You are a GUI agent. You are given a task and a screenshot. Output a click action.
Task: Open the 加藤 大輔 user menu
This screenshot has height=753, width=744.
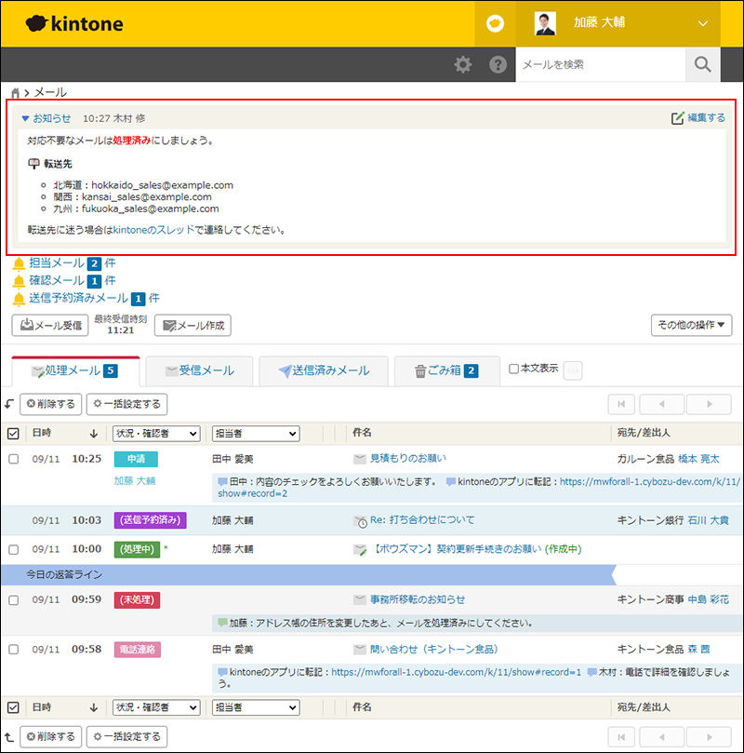pos(621,24)
